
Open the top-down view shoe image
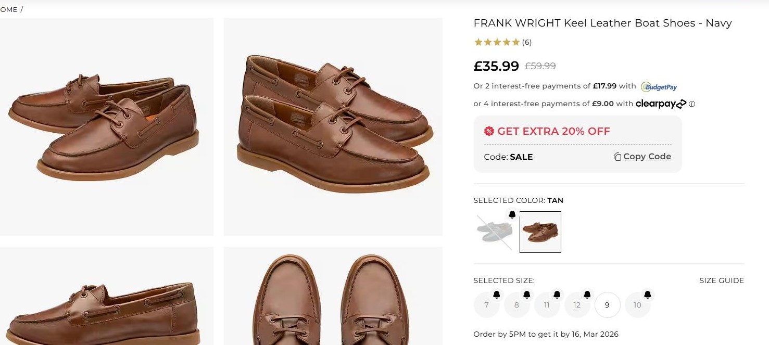point(333,297)
